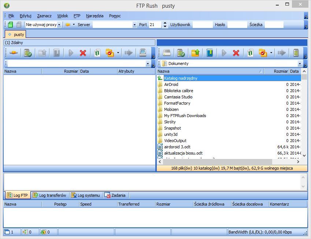Click the remote pane bookmark icon
The height and width of the screenshot is (239, 311).
[56, 53]
